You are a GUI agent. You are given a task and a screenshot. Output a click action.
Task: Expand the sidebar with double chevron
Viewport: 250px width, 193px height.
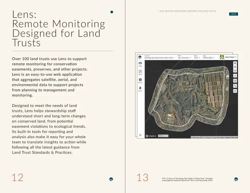[x=140, y=135]
